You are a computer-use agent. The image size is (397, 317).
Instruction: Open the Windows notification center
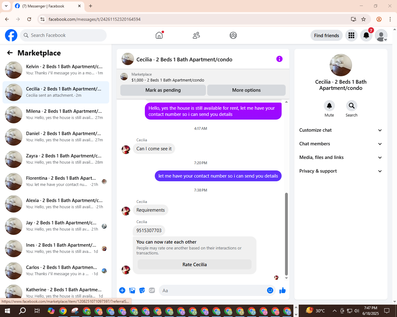coord(387,310)
